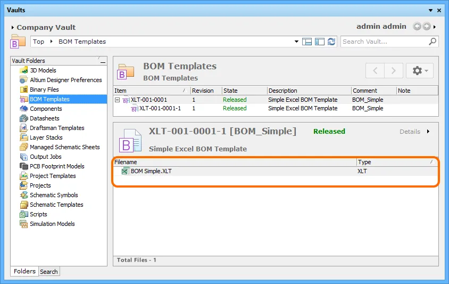Toggle the horizontal split view layout icon
This screenshot has width=449, height=284.
307,42
